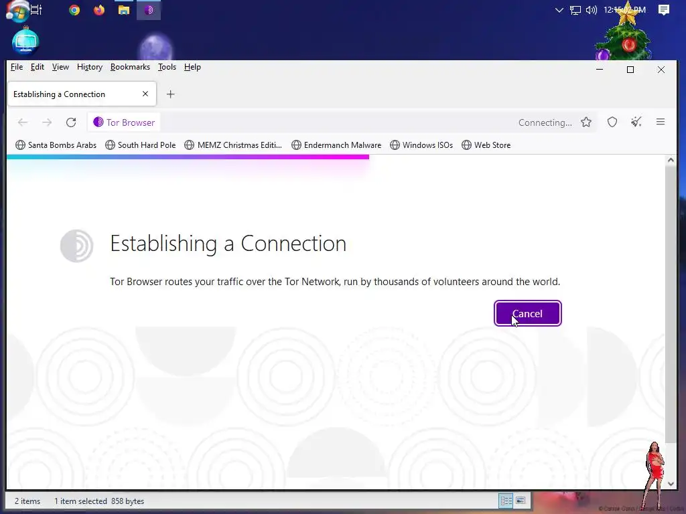Open Task View on the taskbar

pos(36,10)
